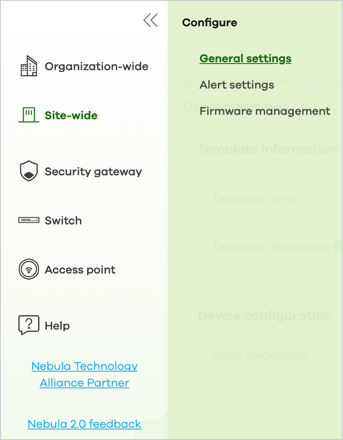The height and width of the screenshot is (440, 343).
Task: Select Firmware management in the Configure menu
Action: click(x=264, y=111)
